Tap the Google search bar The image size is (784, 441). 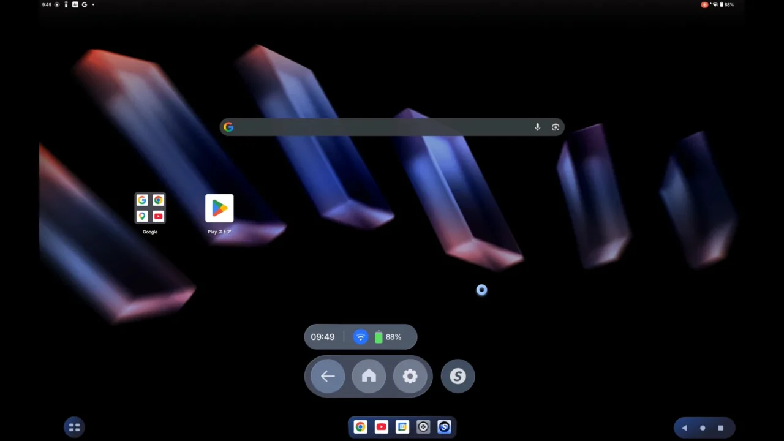pyautogui.click(x=392, y=127)
